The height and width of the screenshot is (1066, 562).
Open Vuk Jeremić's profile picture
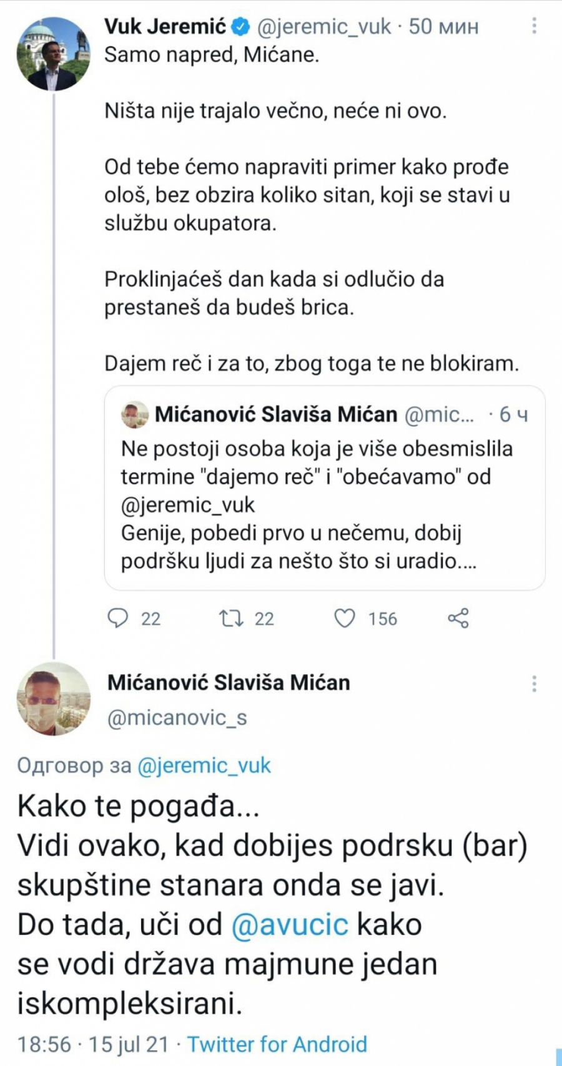coord(53,54)
